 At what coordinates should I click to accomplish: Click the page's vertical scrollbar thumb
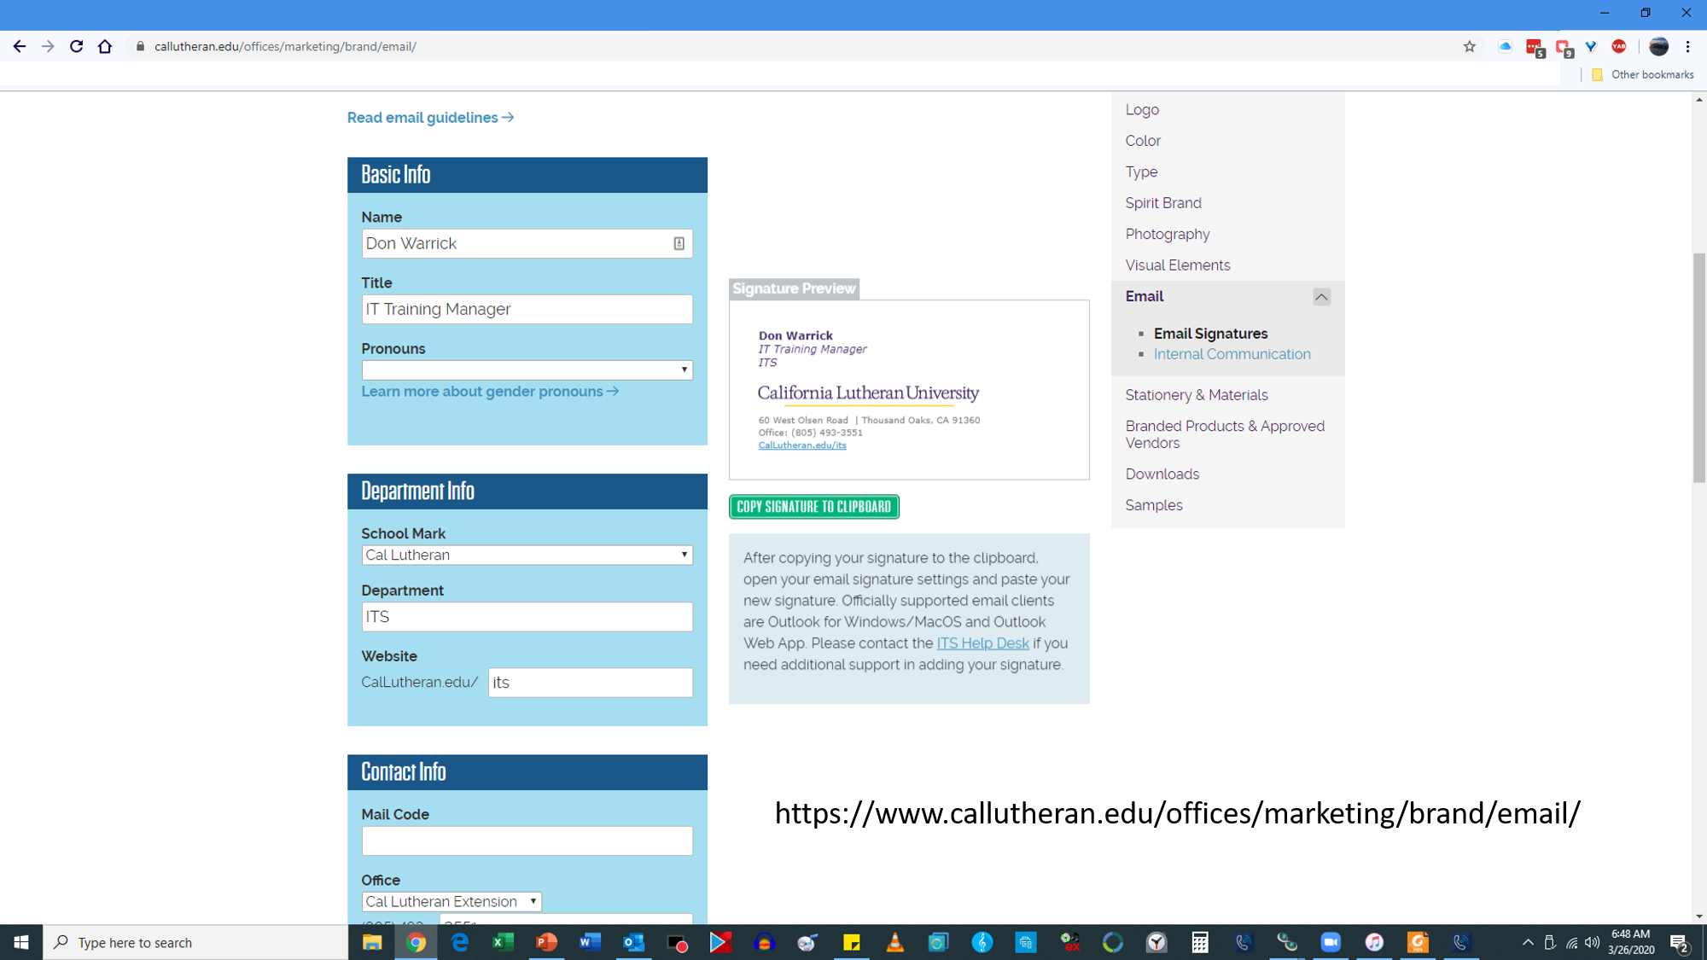(1698, 367)
